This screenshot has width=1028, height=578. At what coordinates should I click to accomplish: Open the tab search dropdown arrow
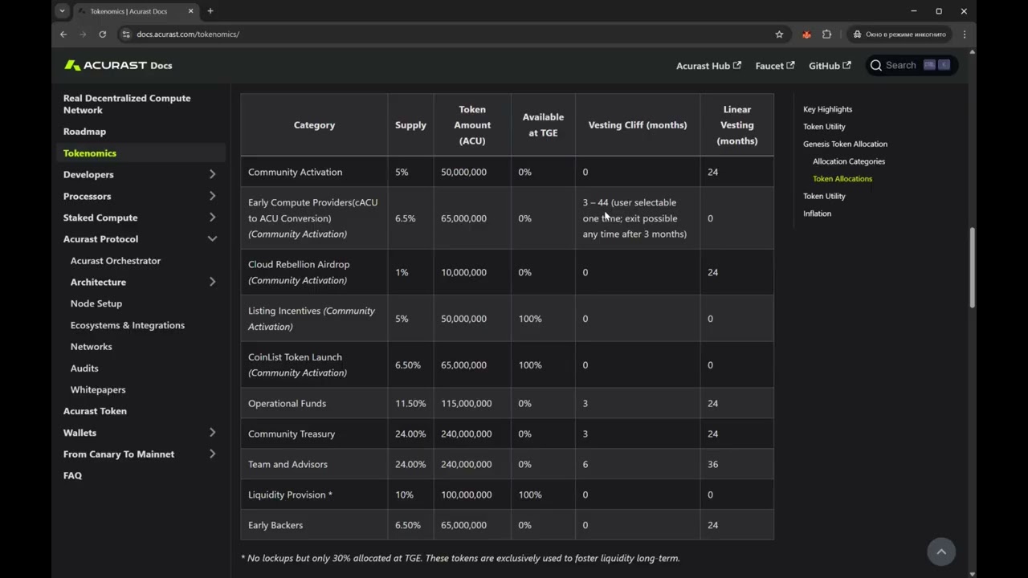(62, 11)
